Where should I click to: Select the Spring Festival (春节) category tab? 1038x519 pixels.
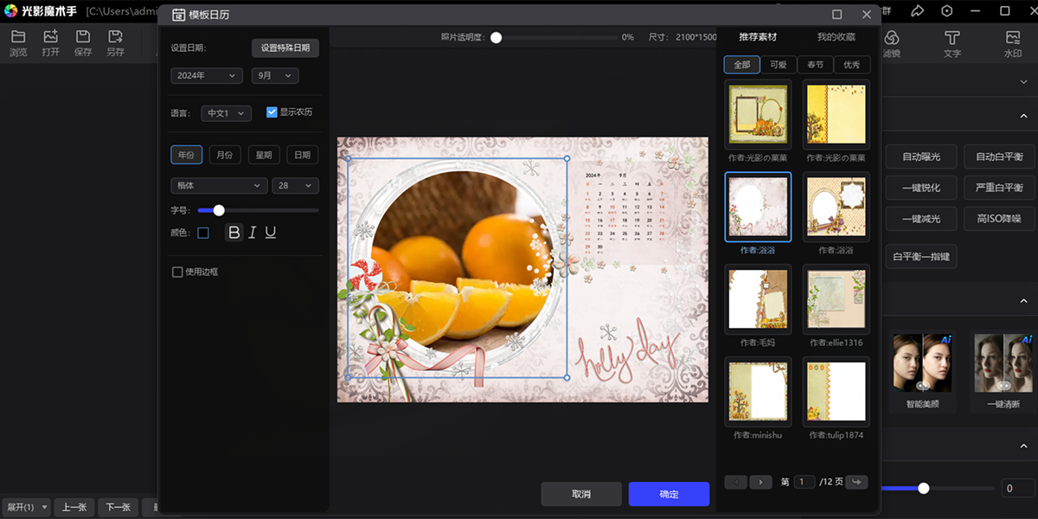click(x=815, y=65)
